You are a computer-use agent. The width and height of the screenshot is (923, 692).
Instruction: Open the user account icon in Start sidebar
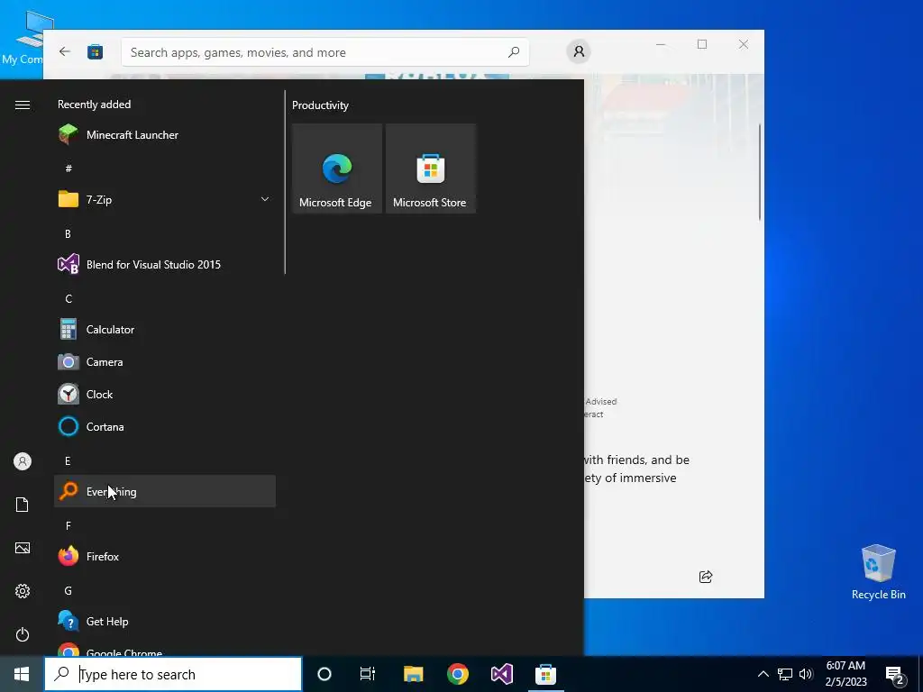(23, 461)
